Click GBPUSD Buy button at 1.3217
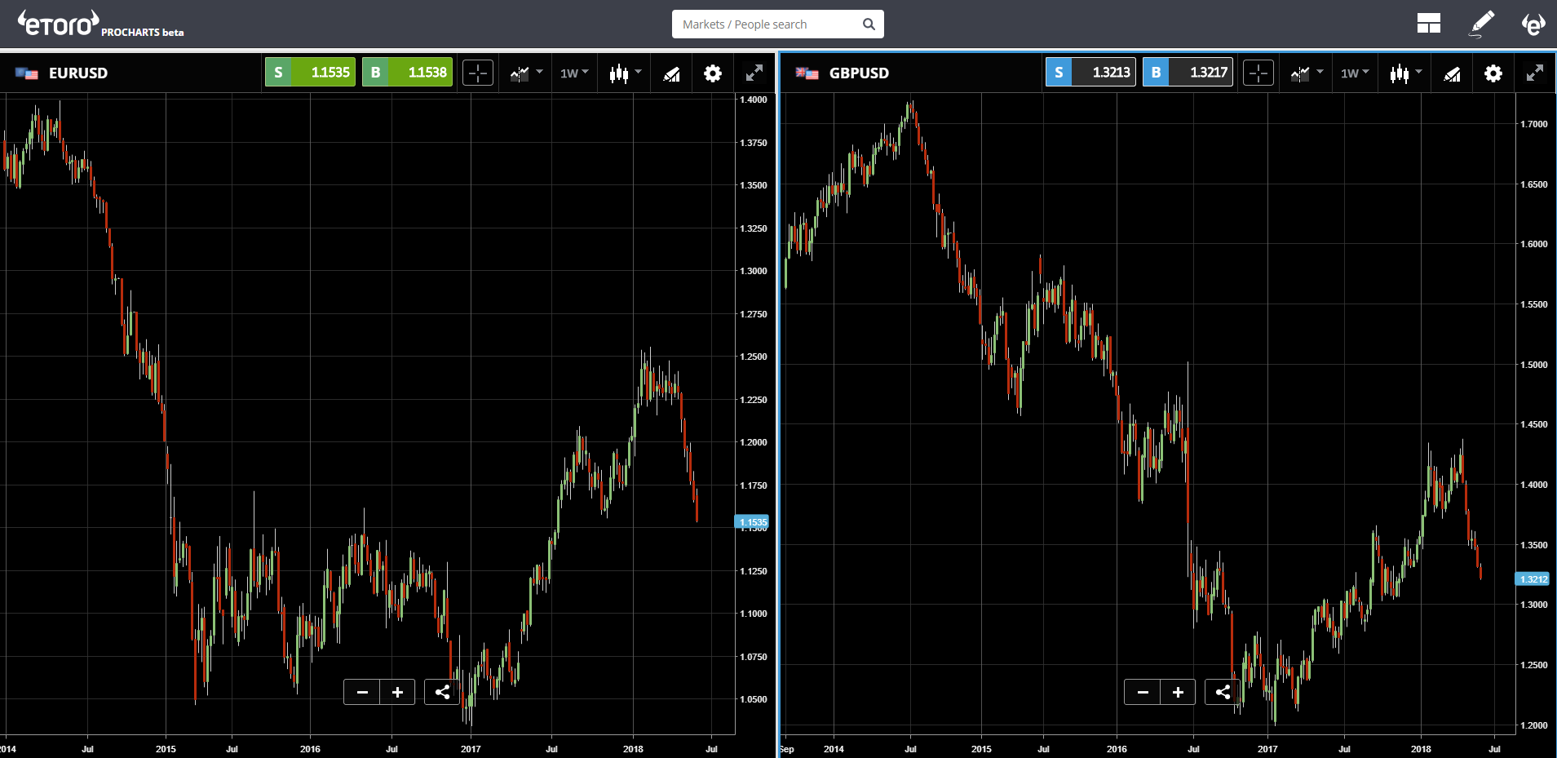Viewport: 1557px width, 758px height. pos(1188,73)
